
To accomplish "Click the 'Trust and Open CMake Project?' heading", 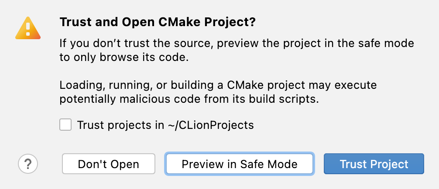I will [x=157, y=23].
